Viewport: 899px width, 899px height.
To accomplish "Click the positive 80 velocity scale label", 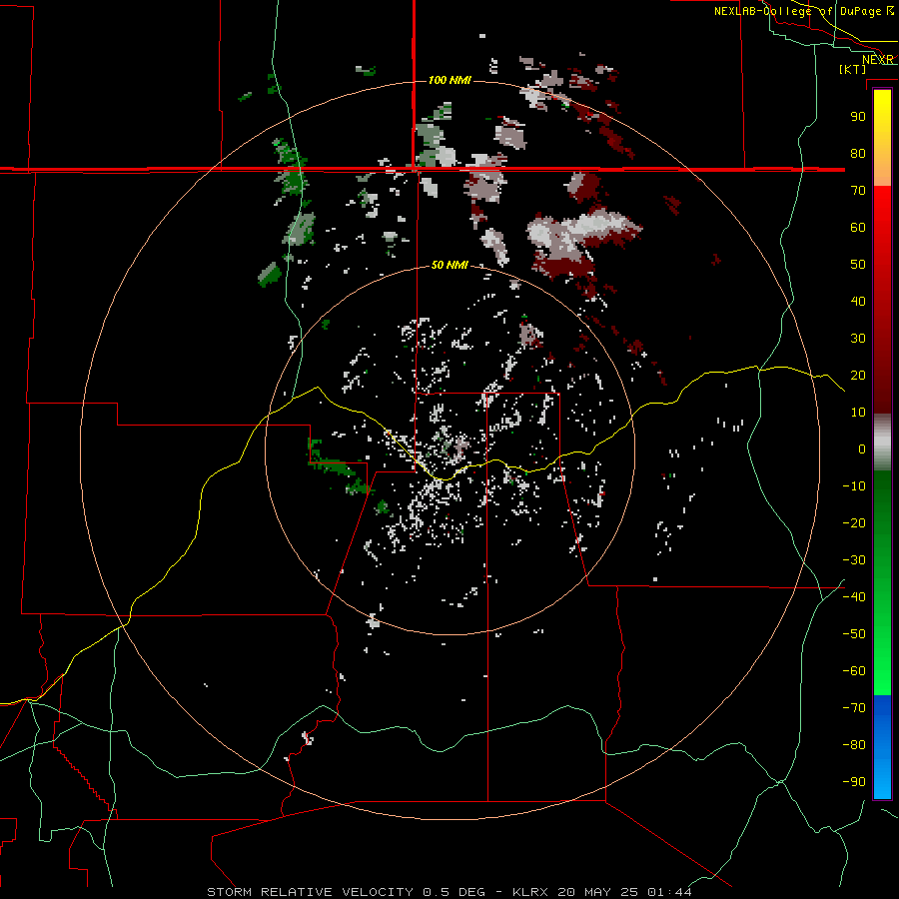I will tap(858, 153).
